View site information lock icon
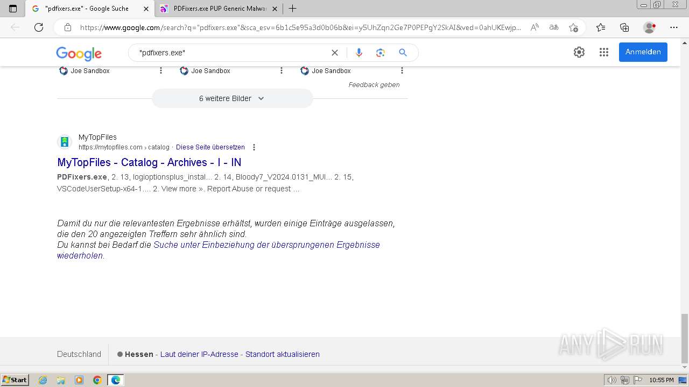 (68, 27)
